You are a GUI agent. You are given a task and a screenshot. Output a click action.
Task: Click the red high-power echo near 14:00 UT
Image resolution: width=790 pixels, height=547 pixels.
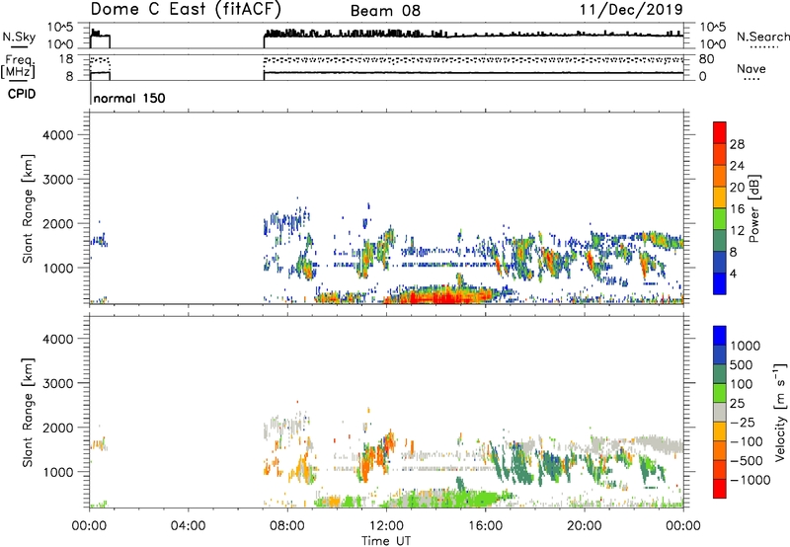click(443, 297)
